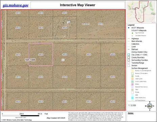Click the Local road line symbol
The height and width of the screenshot is (122, 157).
129,47
